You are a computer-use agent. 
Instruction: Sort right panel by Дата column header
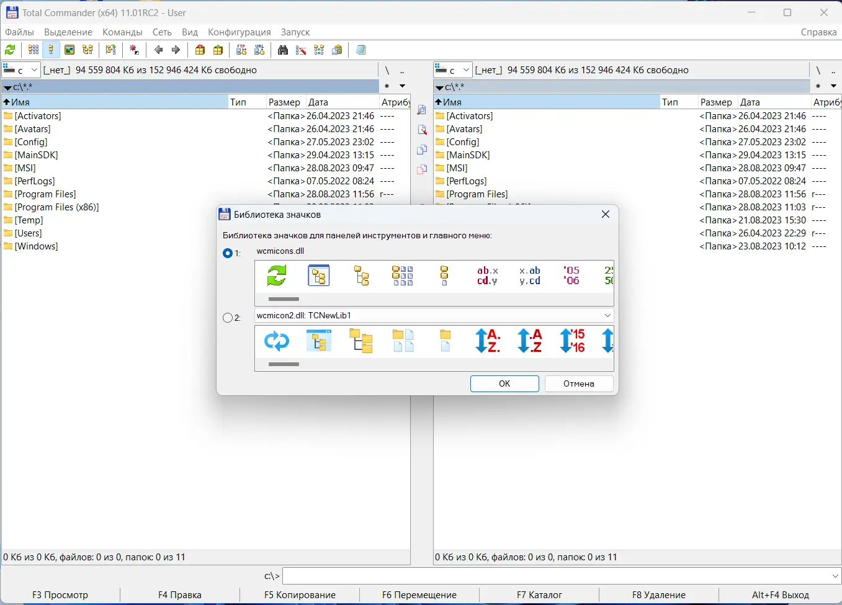(774, 102)
